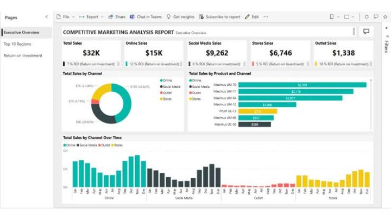Screen dimensions: 391x220
Task: Open Return on Investment page
Action: pyautogui.click(x=22, y=55)
